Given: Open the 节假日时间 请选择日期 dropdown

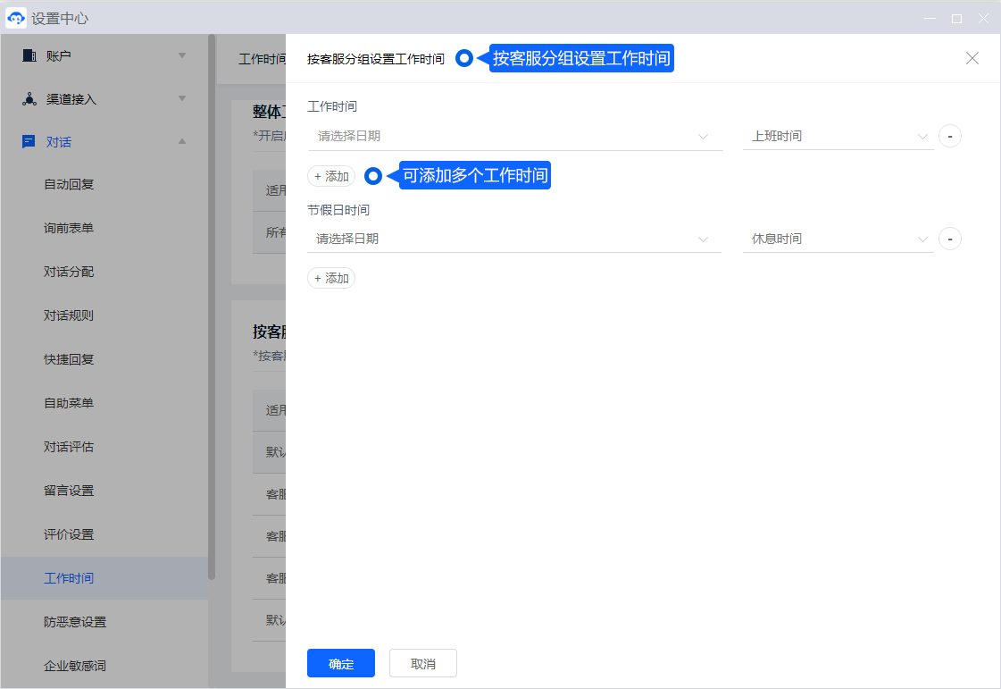Looking at the screenshot, I should point(514,239).
